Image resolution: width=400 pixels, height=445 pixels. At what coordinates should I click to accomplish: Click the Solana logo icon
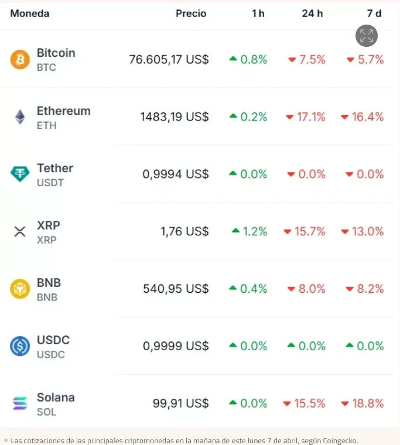point(20,403)
